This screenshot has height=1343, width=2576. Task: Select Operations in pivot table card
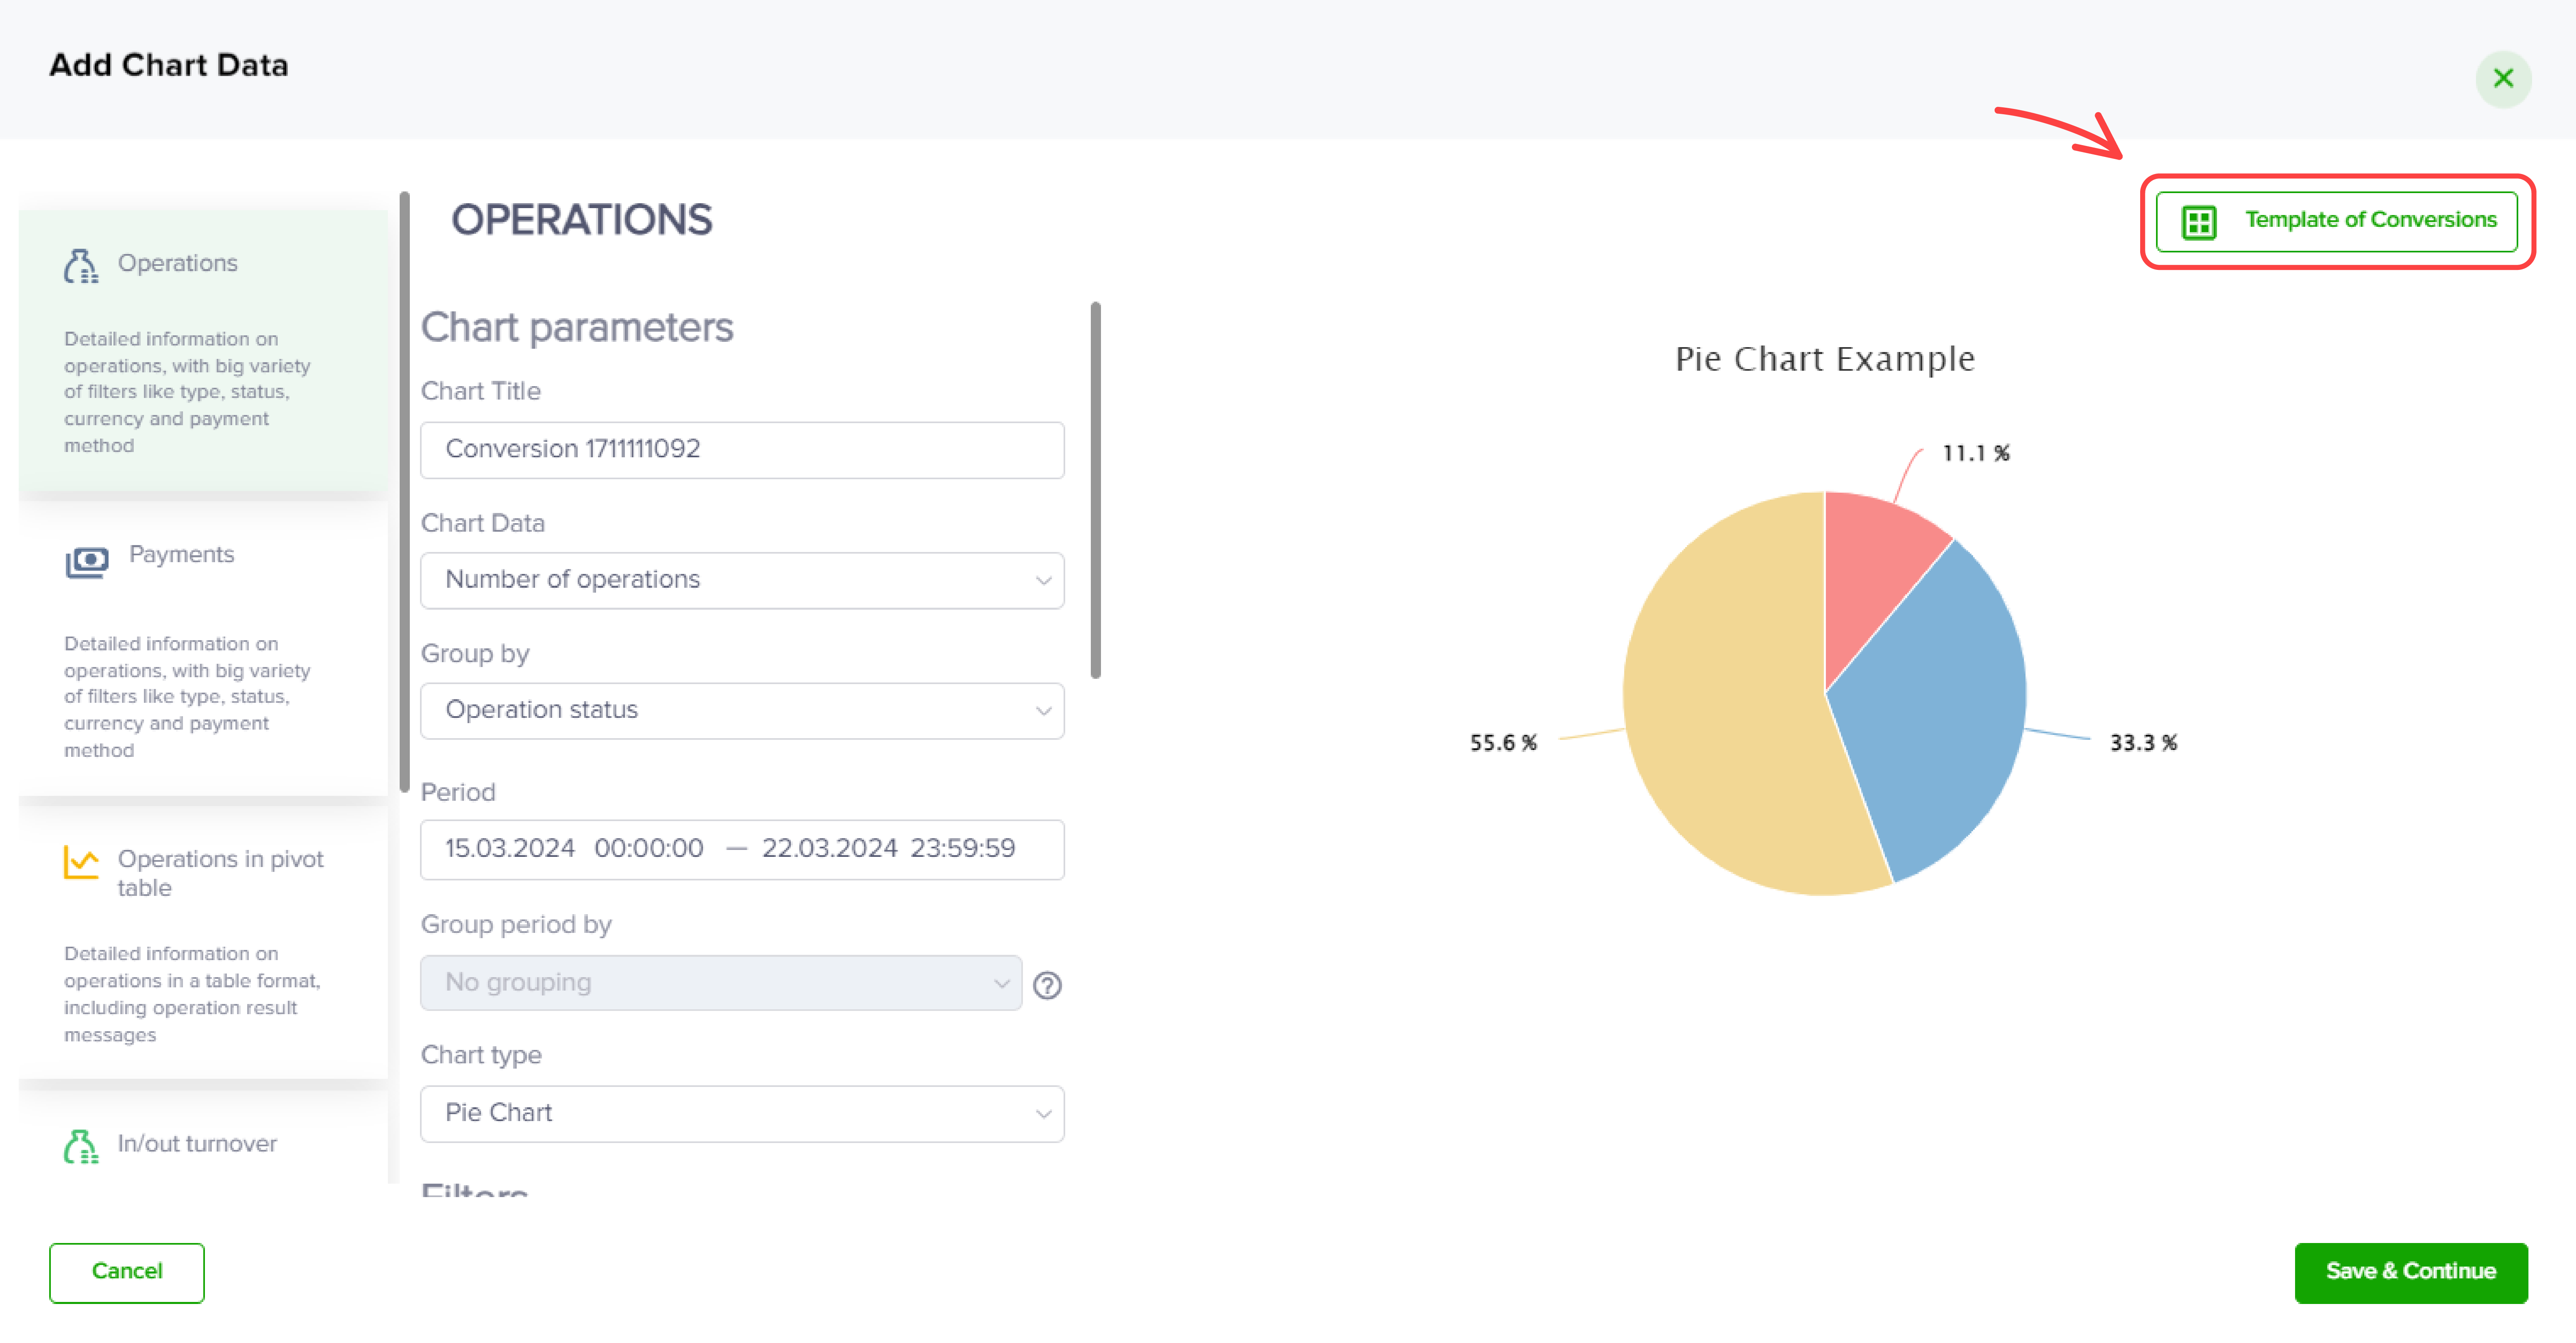pyautogui.click(x=203, y=943)
